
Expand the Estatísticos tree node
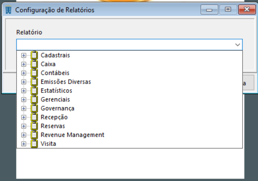point(24,91)
